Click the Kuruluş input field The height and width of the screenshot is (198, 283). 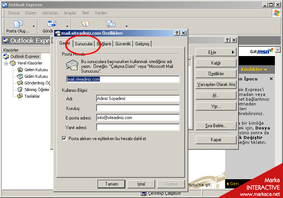tap(138, 108)
